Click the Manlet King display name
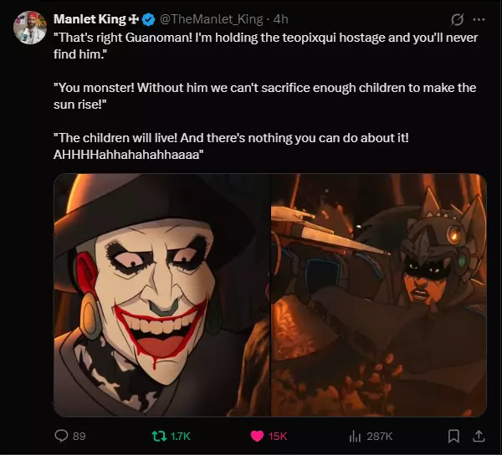The height and width of the screenshot is (455, 502). (90, 19)
